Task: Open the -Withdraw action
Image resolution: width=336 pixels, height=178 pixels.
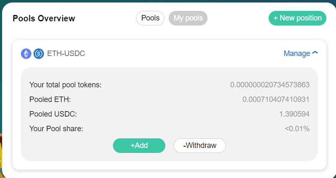Action: click(x=200, y=145)
